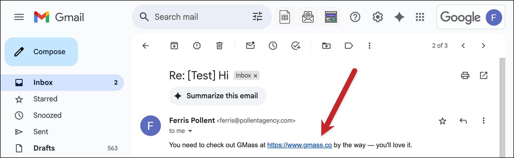This screenshot has width=514, height=158.
Task: Print the email conversation
Action: pyautogui.click(x=465, y=75)
